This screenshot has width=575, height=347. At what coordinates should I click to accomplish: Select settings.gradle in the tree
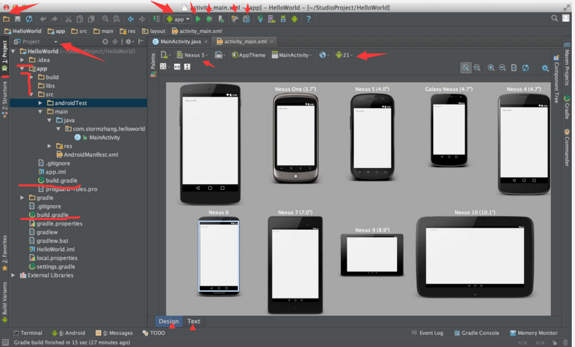tap(52, 267)
